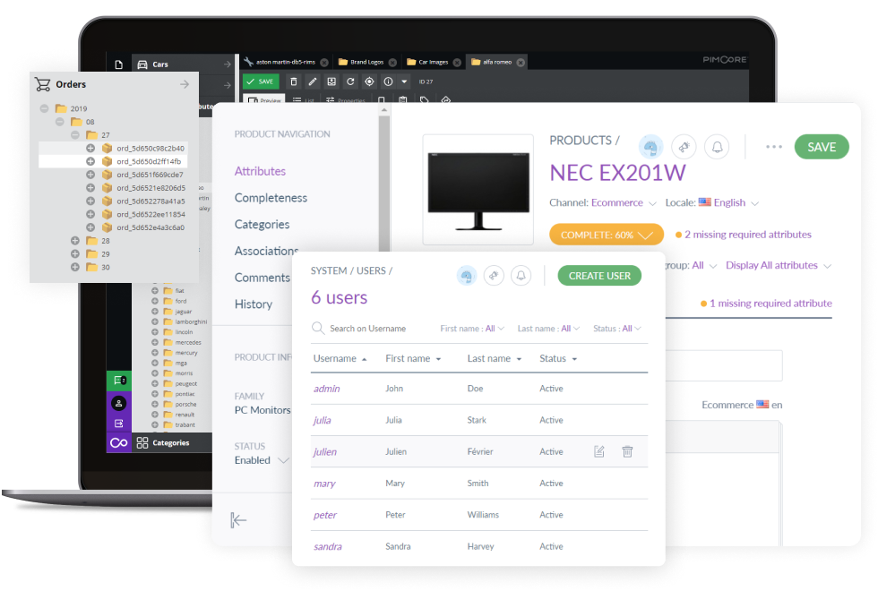This screenshot has width=878, height=591.
Task: Click the NEC EX201W monitor thumbnail
Action: (478, 189)
